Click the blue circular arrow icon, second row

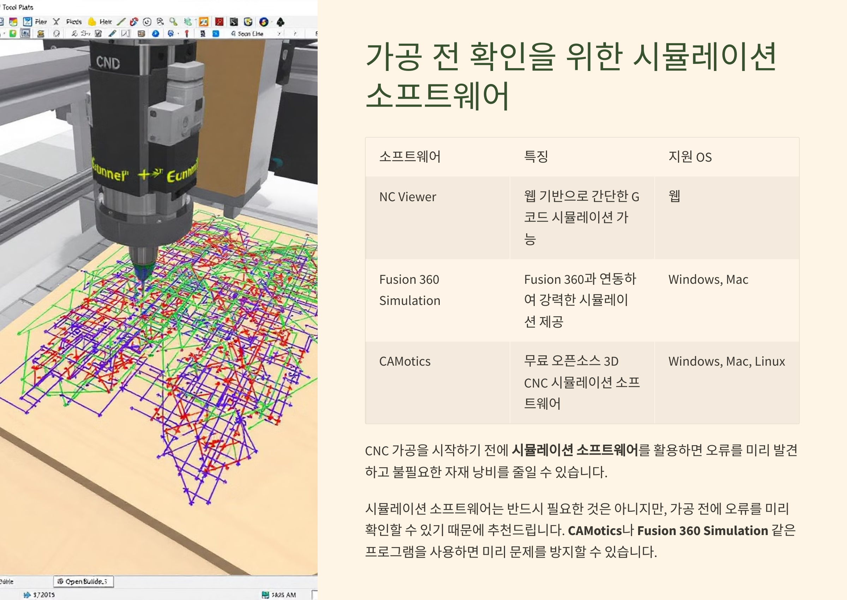point(156,34)
